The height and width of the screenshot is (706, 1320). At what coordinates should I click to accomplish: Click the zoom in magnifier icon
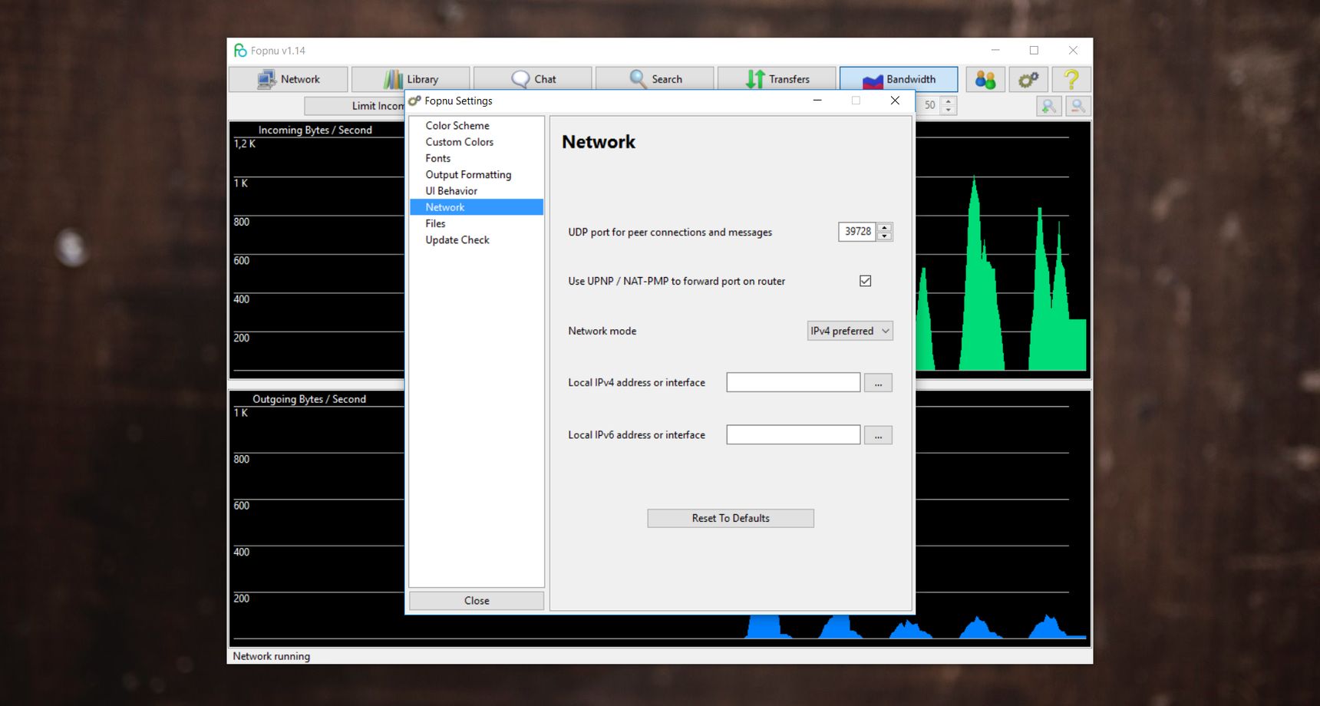[x=1048, y=106]
